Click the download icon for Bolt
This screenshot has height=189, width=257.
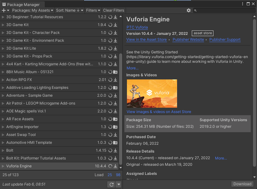[115, 150]
